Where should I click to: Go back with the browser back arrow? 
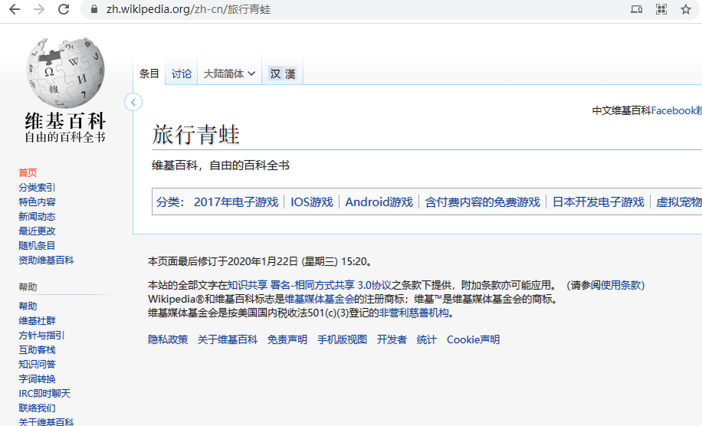click(15, 9)
